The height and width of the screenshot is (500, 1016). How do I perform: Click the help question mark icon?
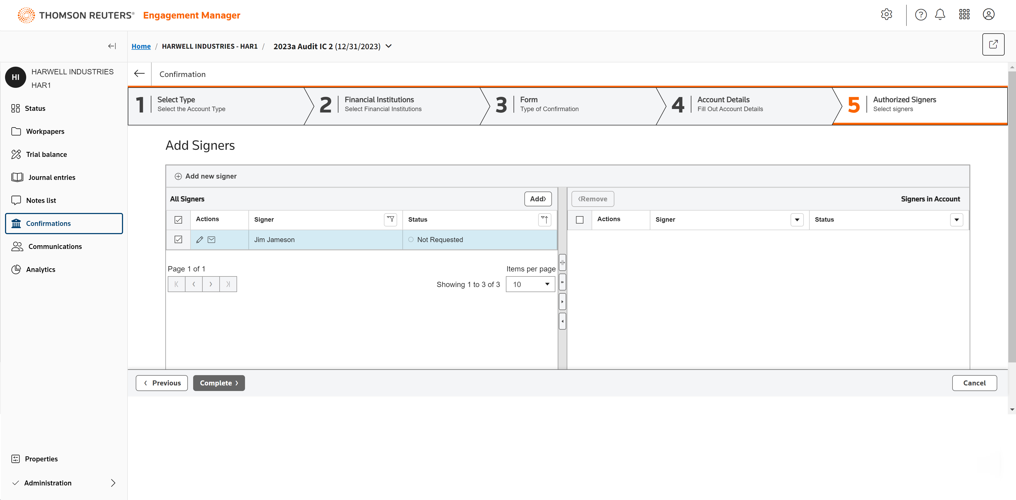point(920,15)
